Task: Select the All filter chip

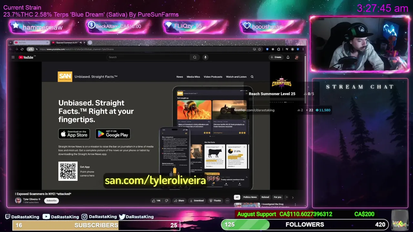Action: click(x=237, y=197)
